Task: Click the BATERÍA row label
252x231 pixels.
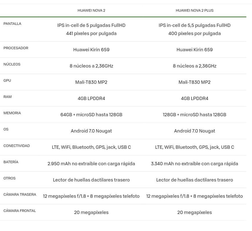Action: [x=11, y=162]
